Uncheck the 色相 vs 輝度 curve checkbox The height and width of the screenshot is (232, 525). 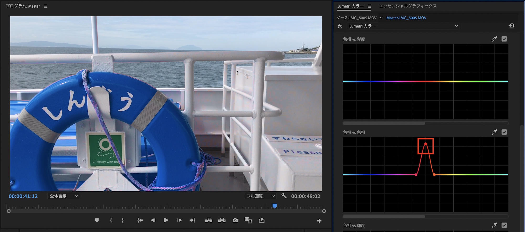click(x=504, y=225)
